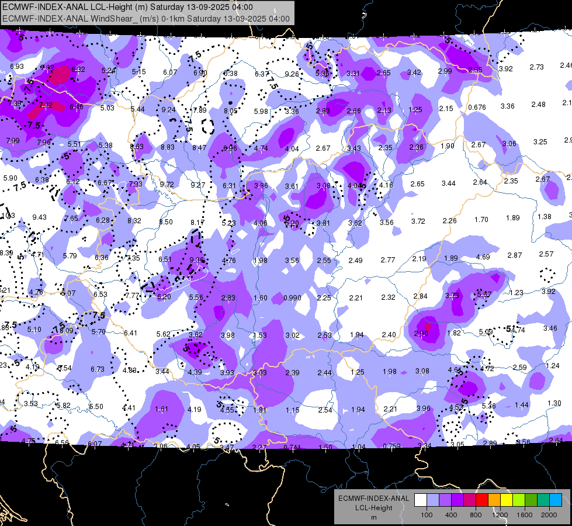
Task: Click the wind shear value 0.990
Action: (293, 298)
